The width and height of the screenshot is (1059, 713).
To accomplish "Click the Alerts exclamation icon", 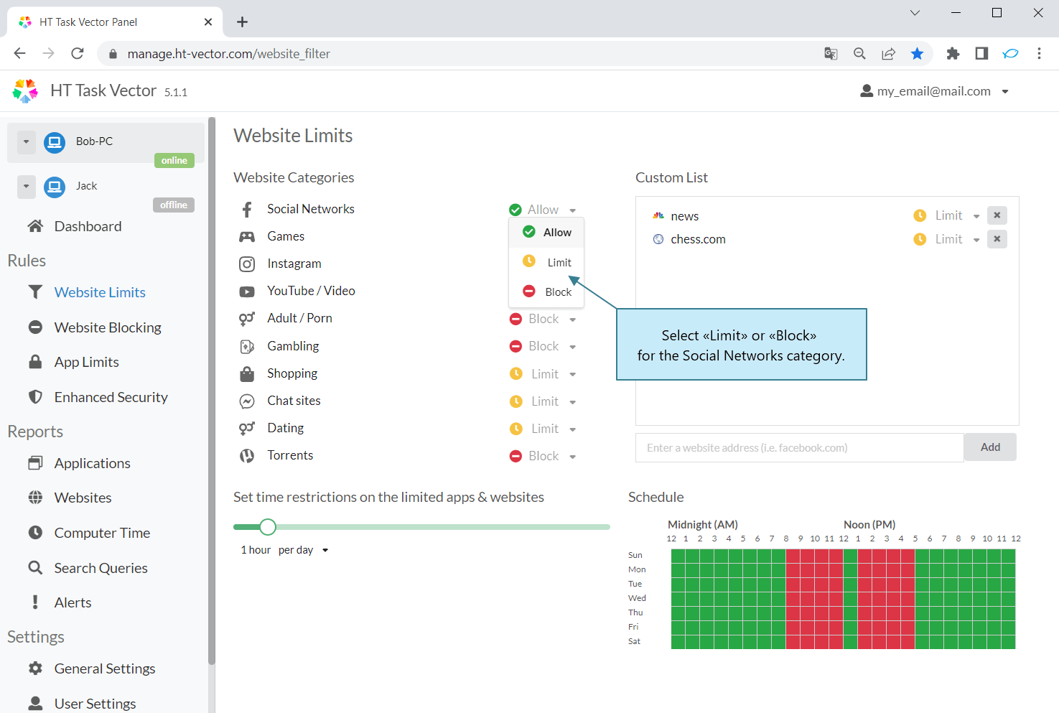I will (35, 602).
